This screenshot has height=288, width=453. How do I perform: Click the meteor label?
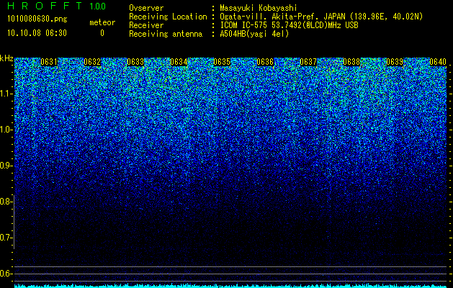tap(102, 22)
